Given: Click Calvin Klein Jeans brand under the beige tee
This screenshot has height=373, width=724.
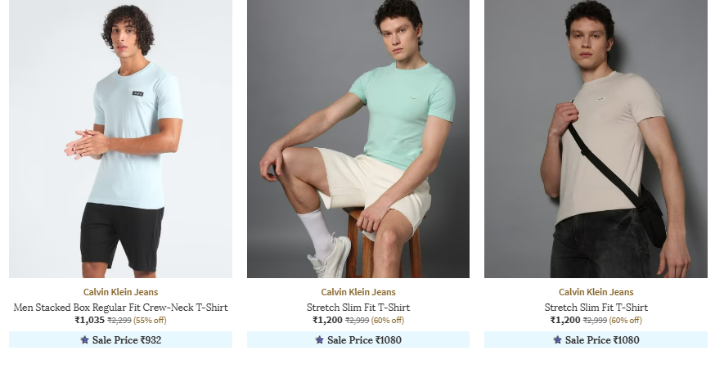Looking at the screenshot, I should point(596,292).
